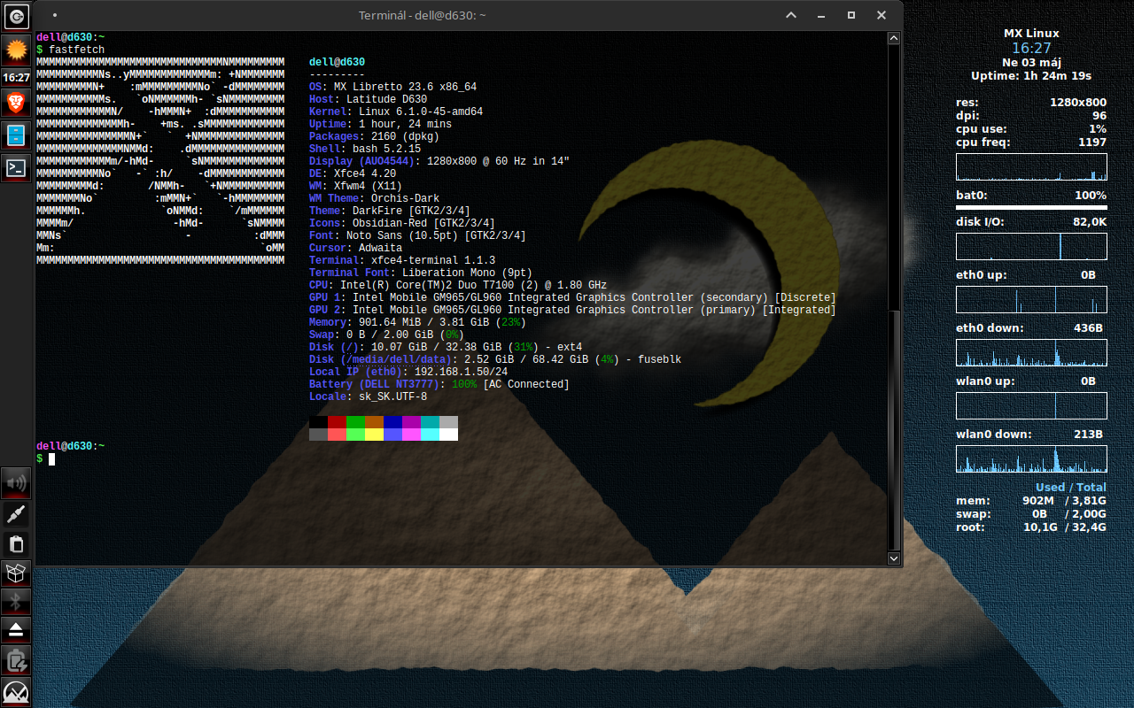Image resolution: width=1134 pixels, height=708 pixels.
Task: Click the 'root: 10,1G / 32,4G' row
Action: (1031, 527)
